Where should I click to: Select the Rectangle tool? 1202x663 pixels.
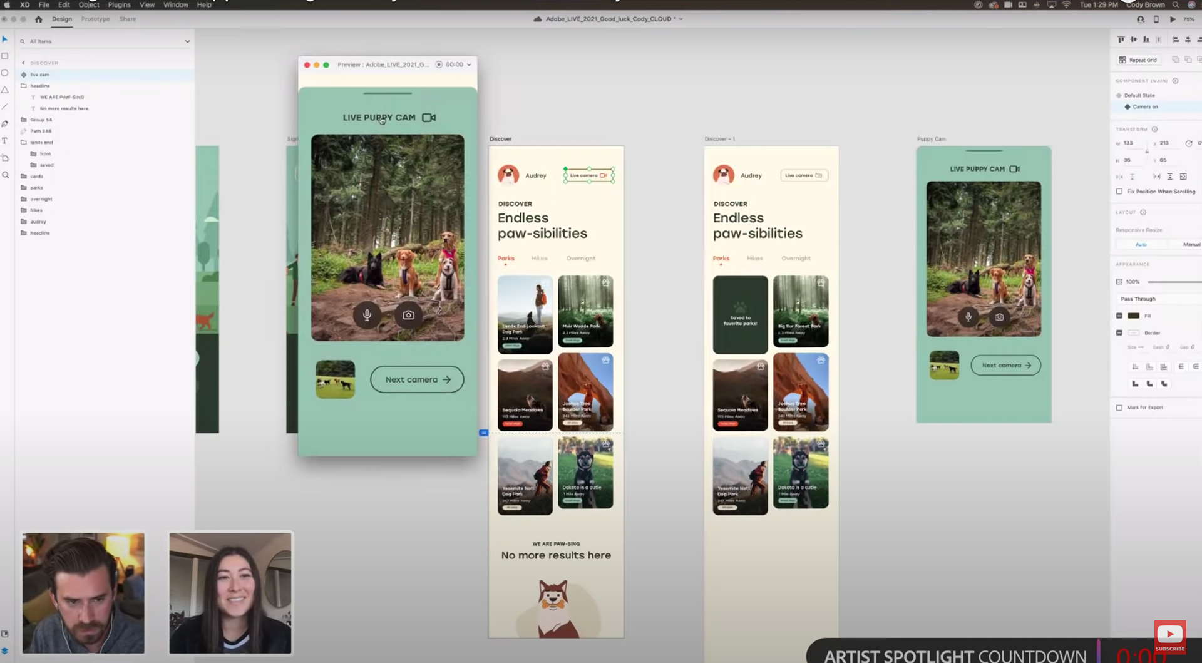[x=5, y=56]
